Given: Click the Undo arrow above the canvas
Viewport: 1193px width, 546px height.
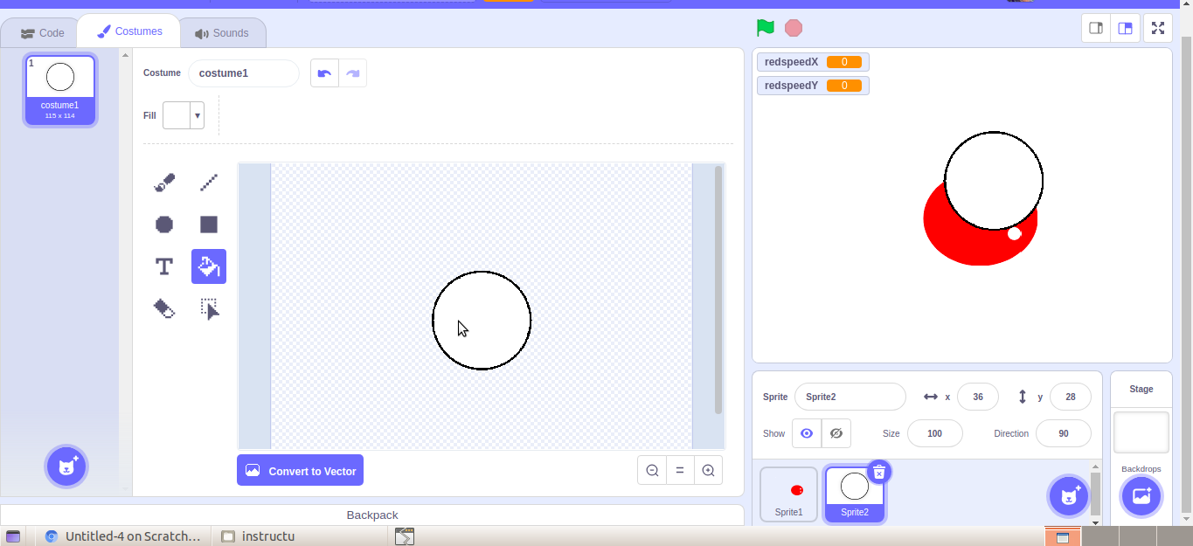Looking at the screenshot, I should [324, 73].
